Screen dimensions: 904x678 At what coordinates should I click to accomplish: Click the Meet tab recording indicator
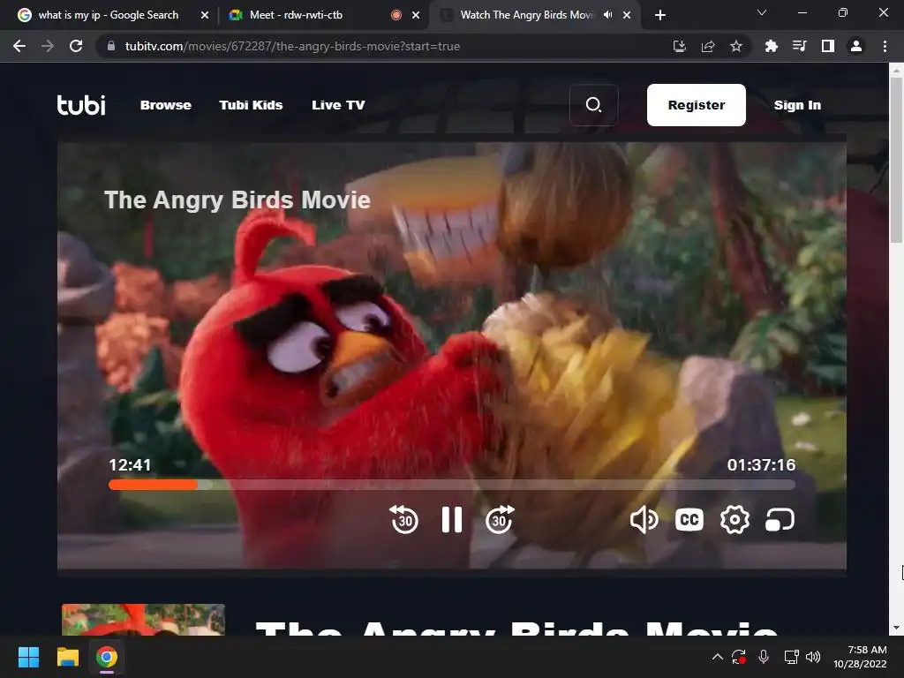(396, 15)
